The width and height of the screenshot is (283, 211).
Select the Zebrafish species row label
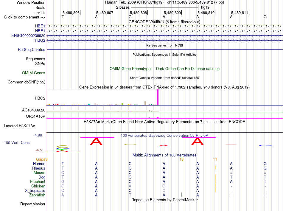point(37,195)
